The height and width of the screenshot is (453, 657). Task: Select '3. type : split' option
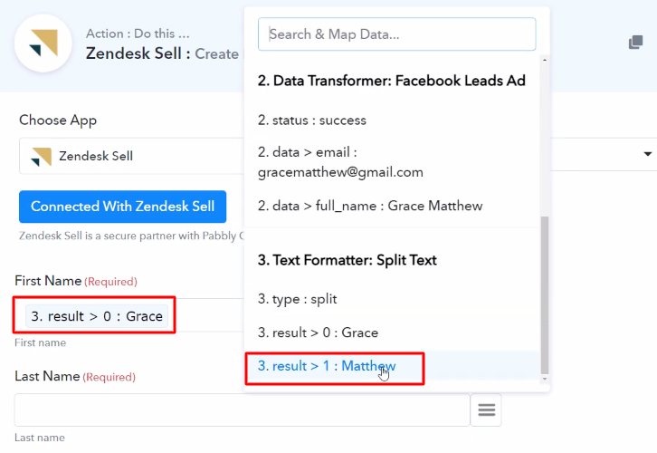click(298, 299)
